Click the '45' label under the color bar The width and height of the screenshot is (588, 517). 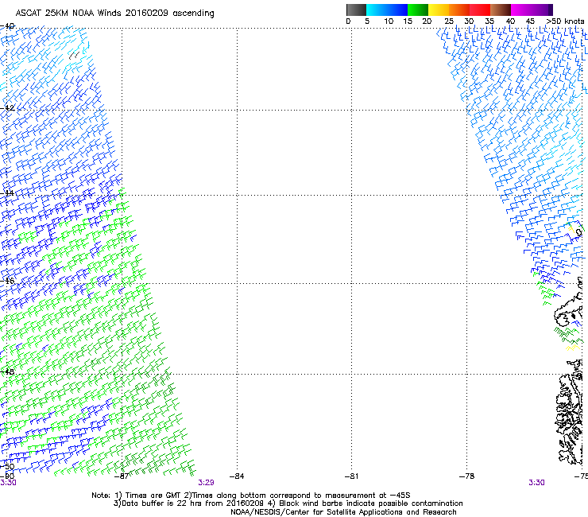click(530, 21)
